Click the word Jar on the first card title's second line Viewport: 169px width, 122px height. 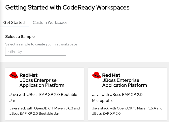pos(12,101)
